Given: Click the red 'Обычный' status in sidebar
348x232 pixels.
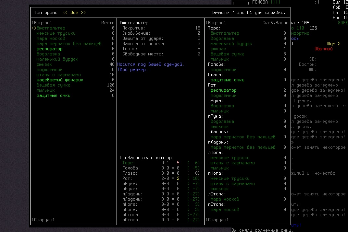Looking at the screenshot, I should [x=323, y=49].
